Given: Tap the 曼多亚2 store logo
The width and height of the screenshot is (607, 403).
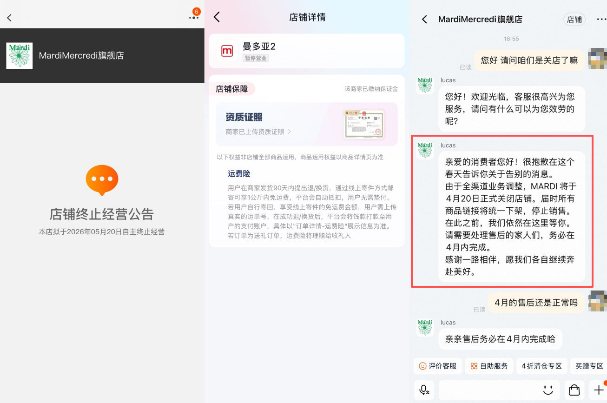Looking at the screenshot, I should 226,51.
